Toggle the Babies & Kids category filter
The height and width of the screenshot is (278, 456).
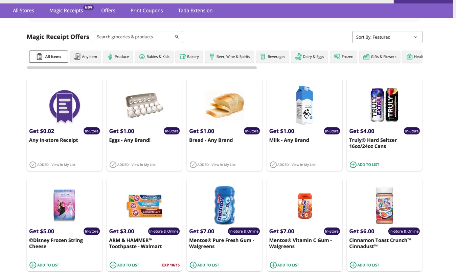pos(154,57)
